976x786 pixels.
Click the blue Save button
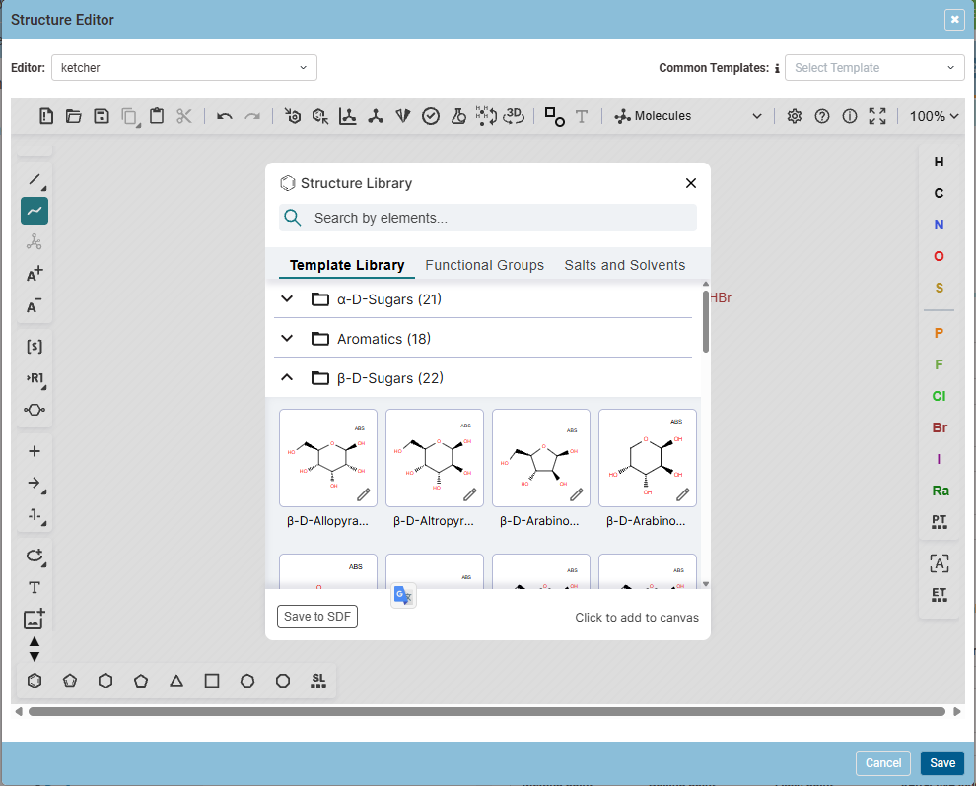pyautogui.click(x=942, y=763)
